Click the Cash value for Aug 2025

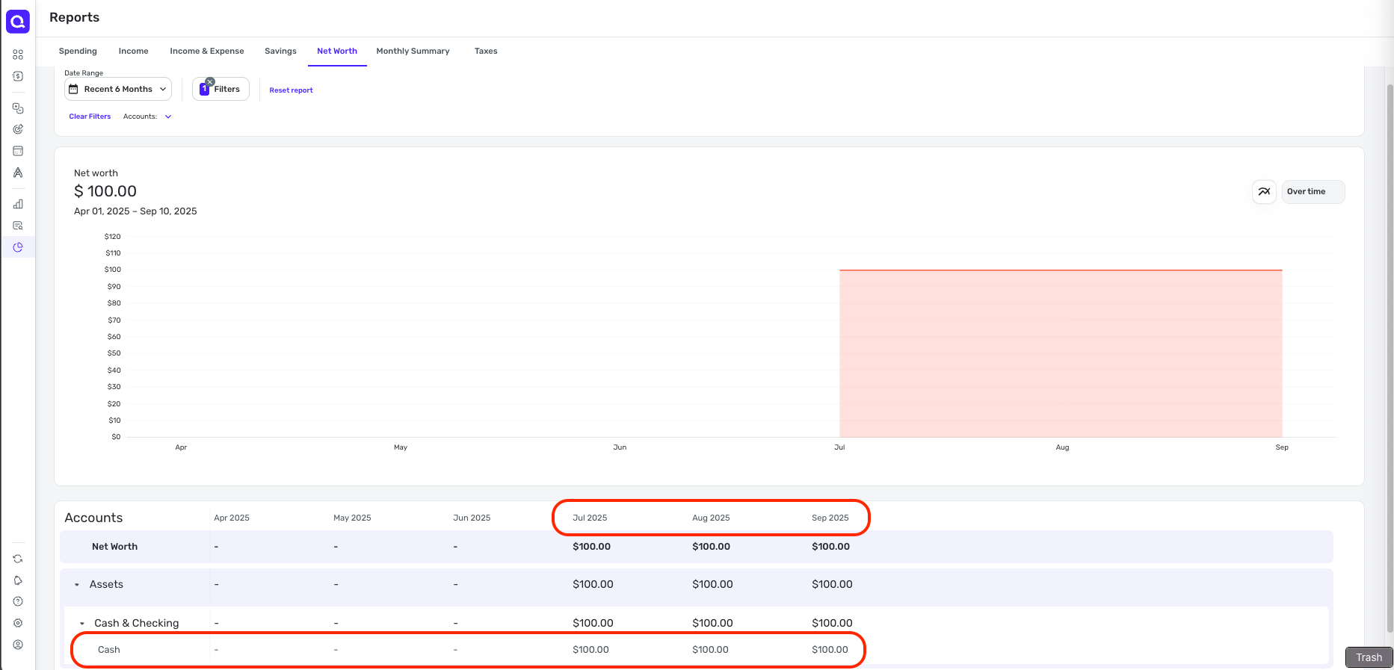pos(710,650)
